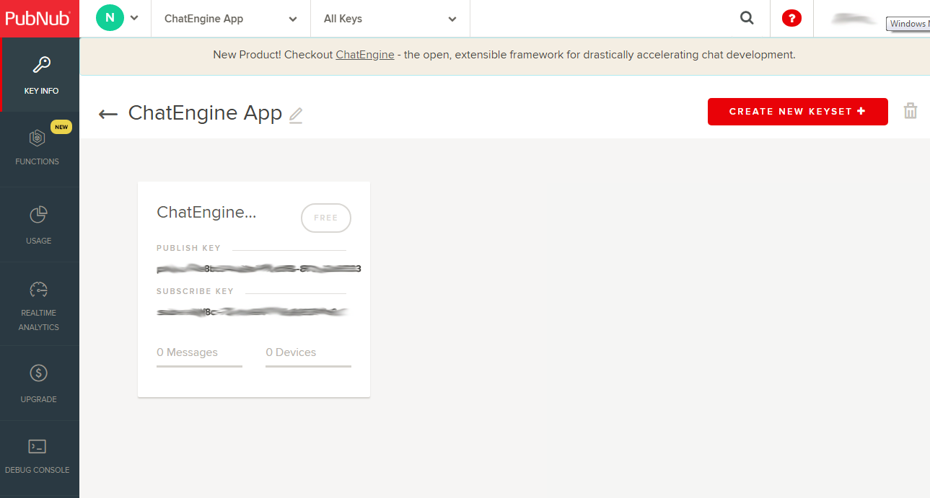Click the ChatEngine App page heading
Viewport: 930px width, 498px height.
[205, 113]
